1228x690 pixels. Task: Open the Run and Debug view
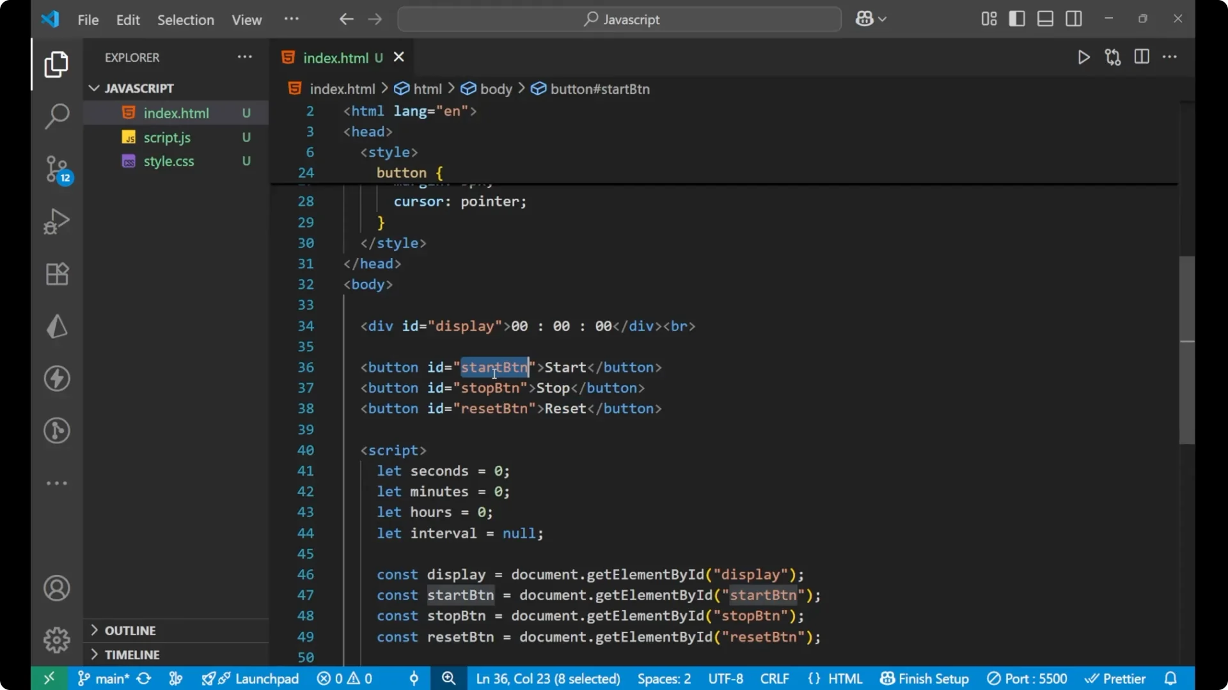tap(56, 221)
